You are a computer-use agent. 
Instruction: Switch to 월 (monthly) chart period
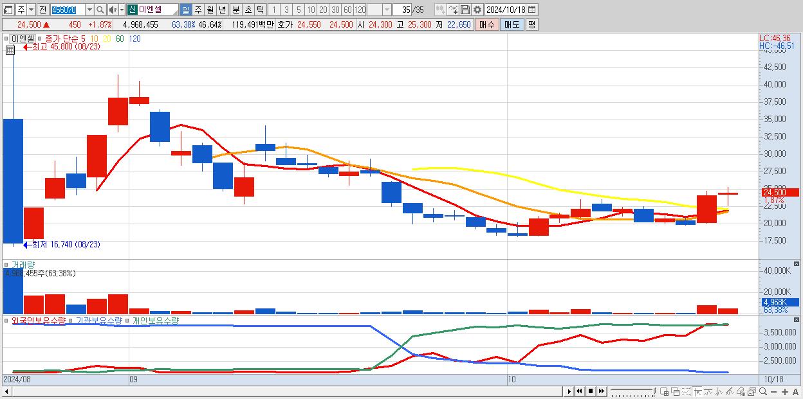pos(210,10)
